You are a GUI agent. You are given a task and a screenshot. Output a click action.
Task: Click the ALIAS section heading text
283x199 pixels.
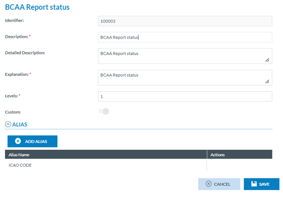point(20,124)
